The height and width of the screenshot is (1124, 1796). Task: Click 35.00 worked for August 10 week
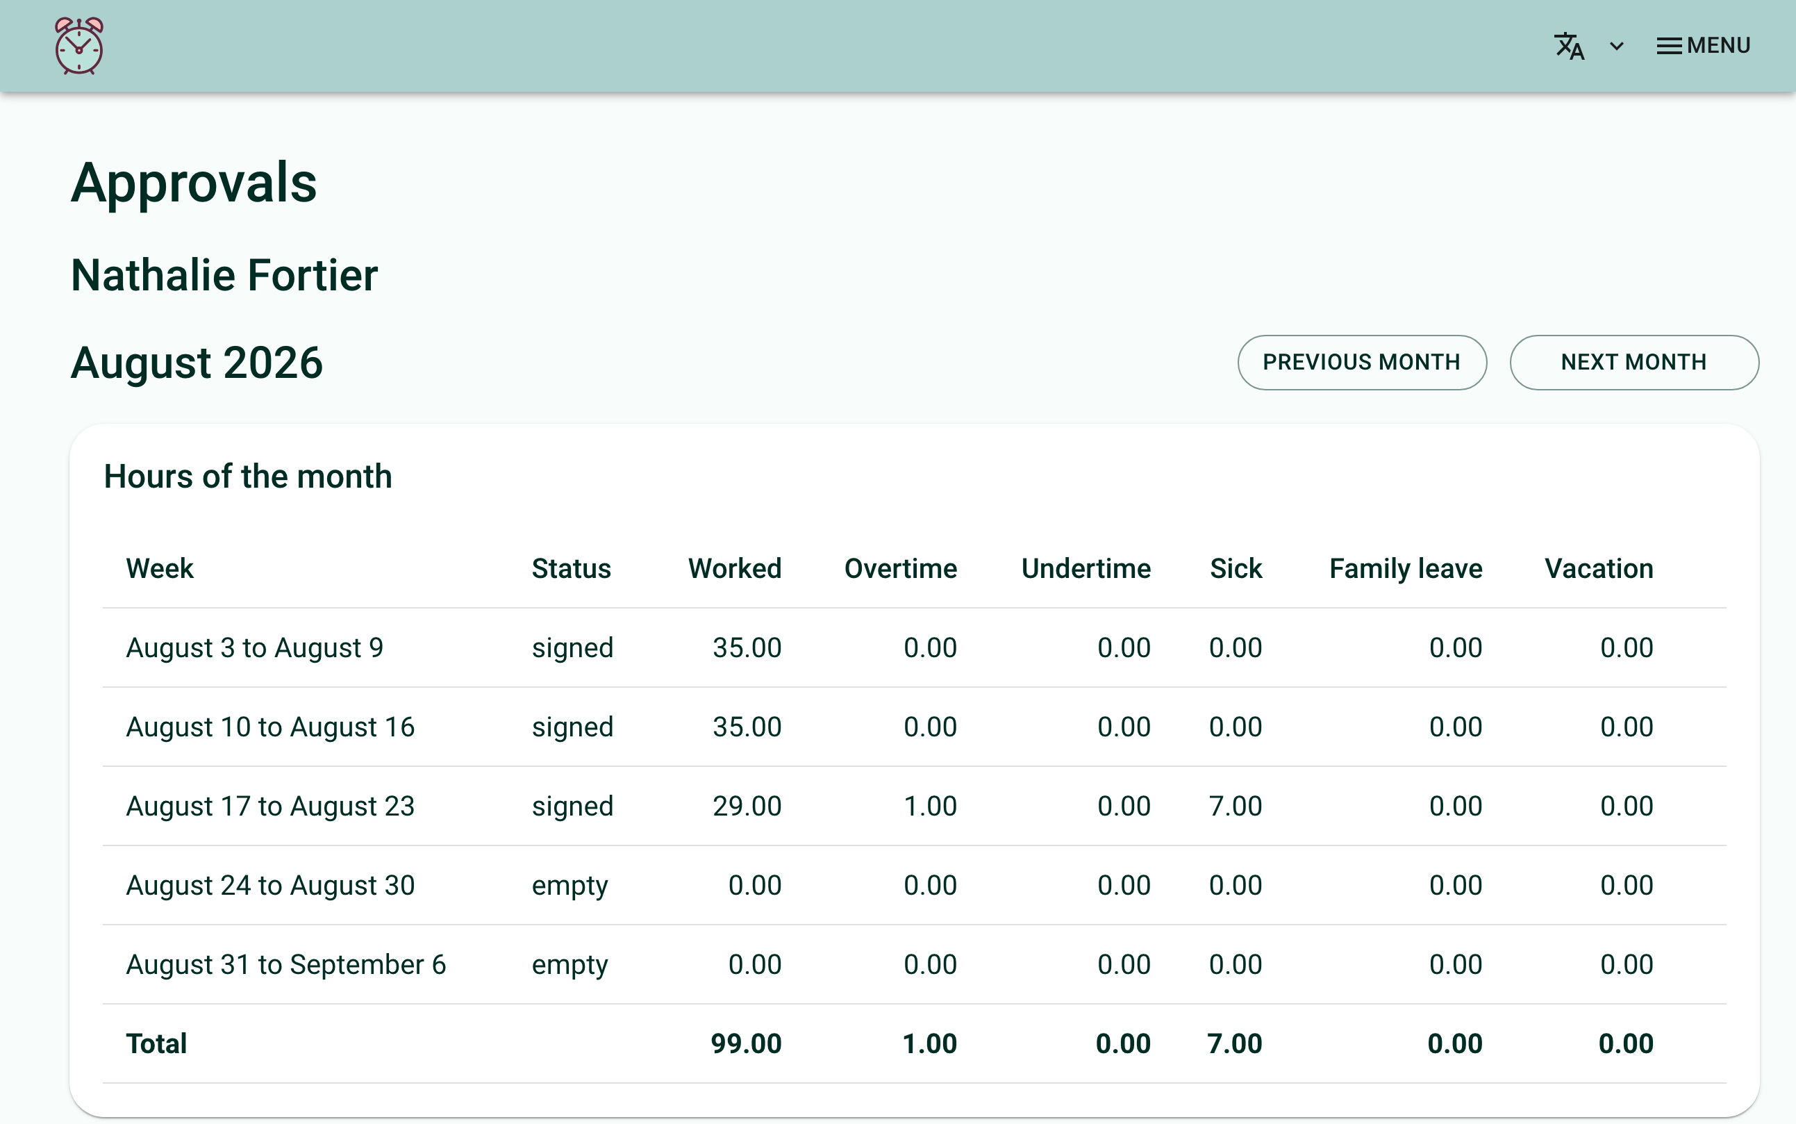[x=747, y=727]
